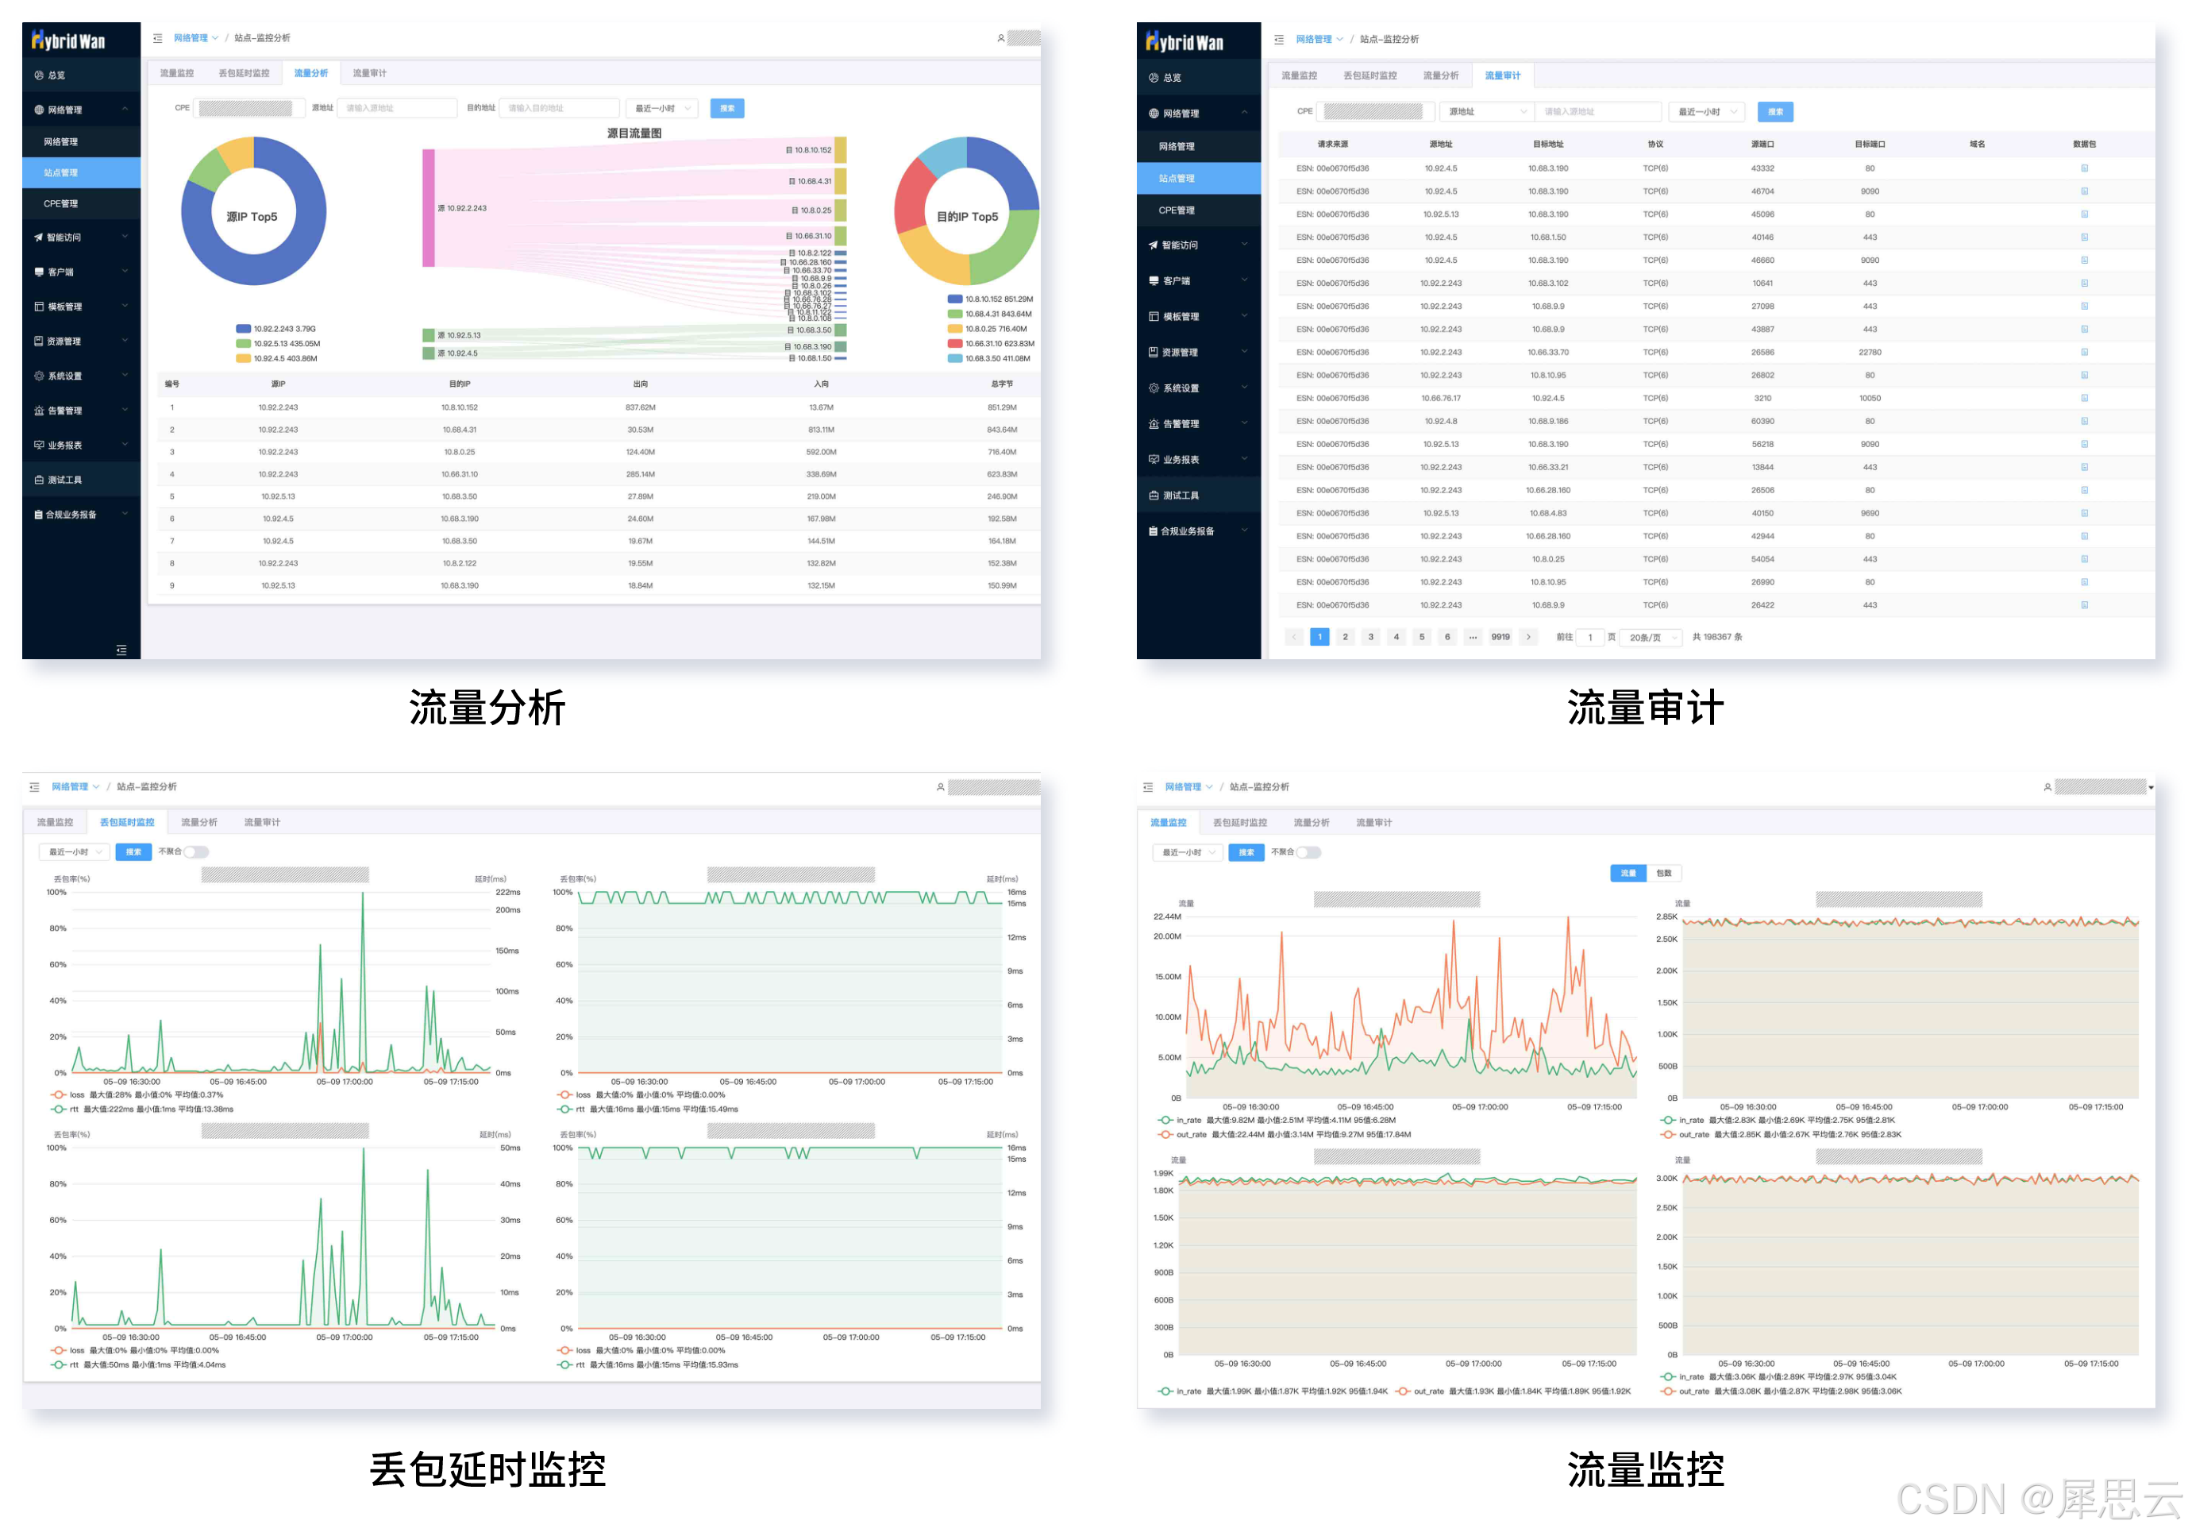Open the 20条/页 page size dropdown
2188x1536 pixels.
[1652, 637]
